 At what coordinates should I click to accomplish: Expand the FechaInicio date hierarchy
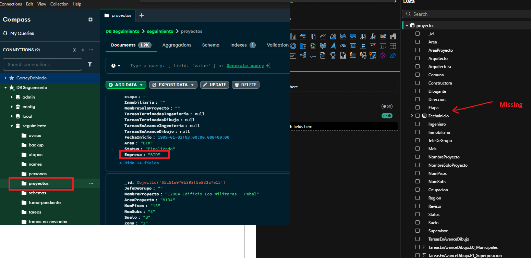point(412,116)
